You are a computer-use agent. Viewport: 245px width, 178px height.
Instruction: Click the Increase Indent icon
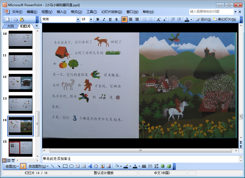[x=179, y=19]
